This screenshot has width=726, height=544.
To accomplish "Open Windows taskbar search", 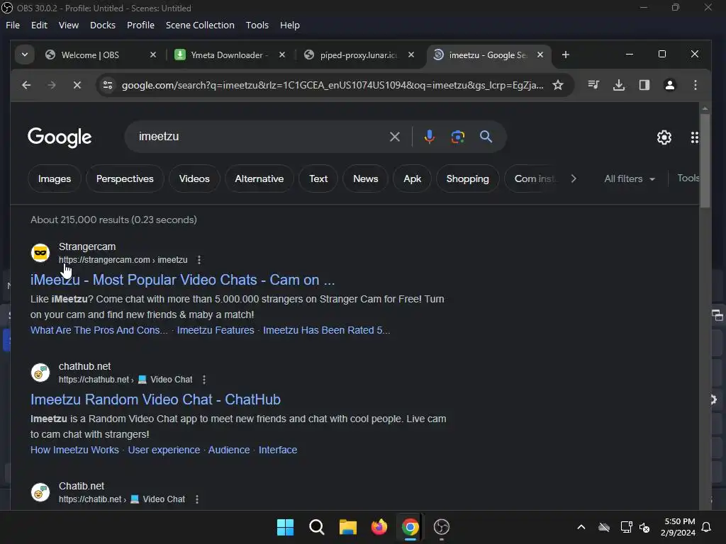I will pyautogui.click(x=317, y=527).
